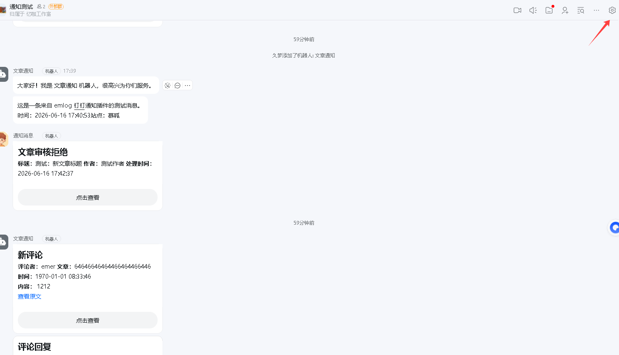This screenshot has width=619, height=355.
Task: Start a video meeting from the chat header
Action: pos(518,10)
